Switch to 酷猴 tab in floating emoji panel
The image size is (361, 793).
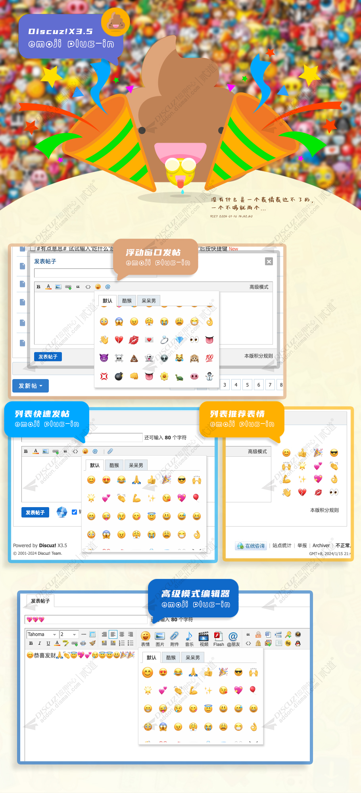click(x=127, y=301)
